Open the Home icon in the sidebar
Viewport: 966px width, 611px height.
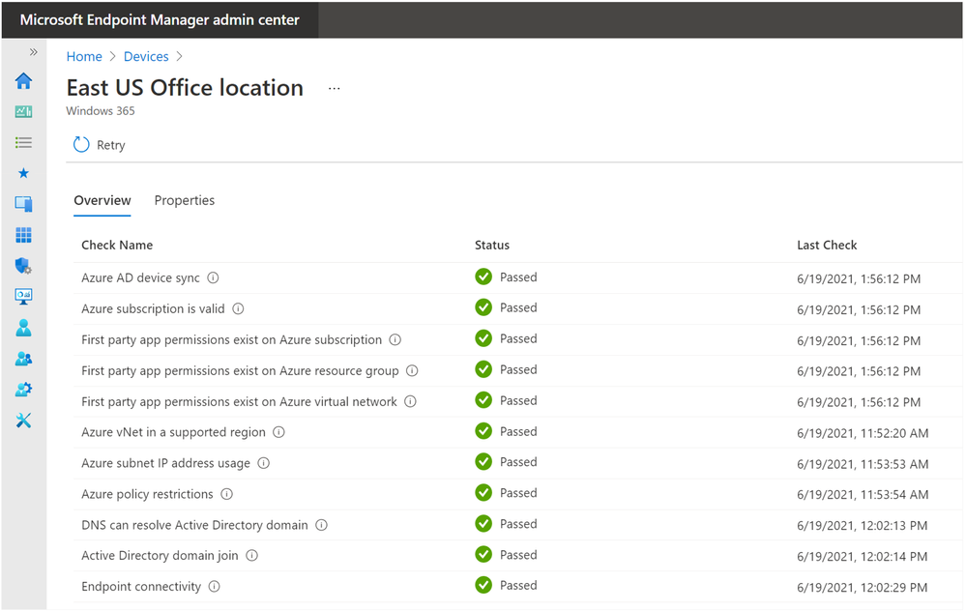point(23,80)
